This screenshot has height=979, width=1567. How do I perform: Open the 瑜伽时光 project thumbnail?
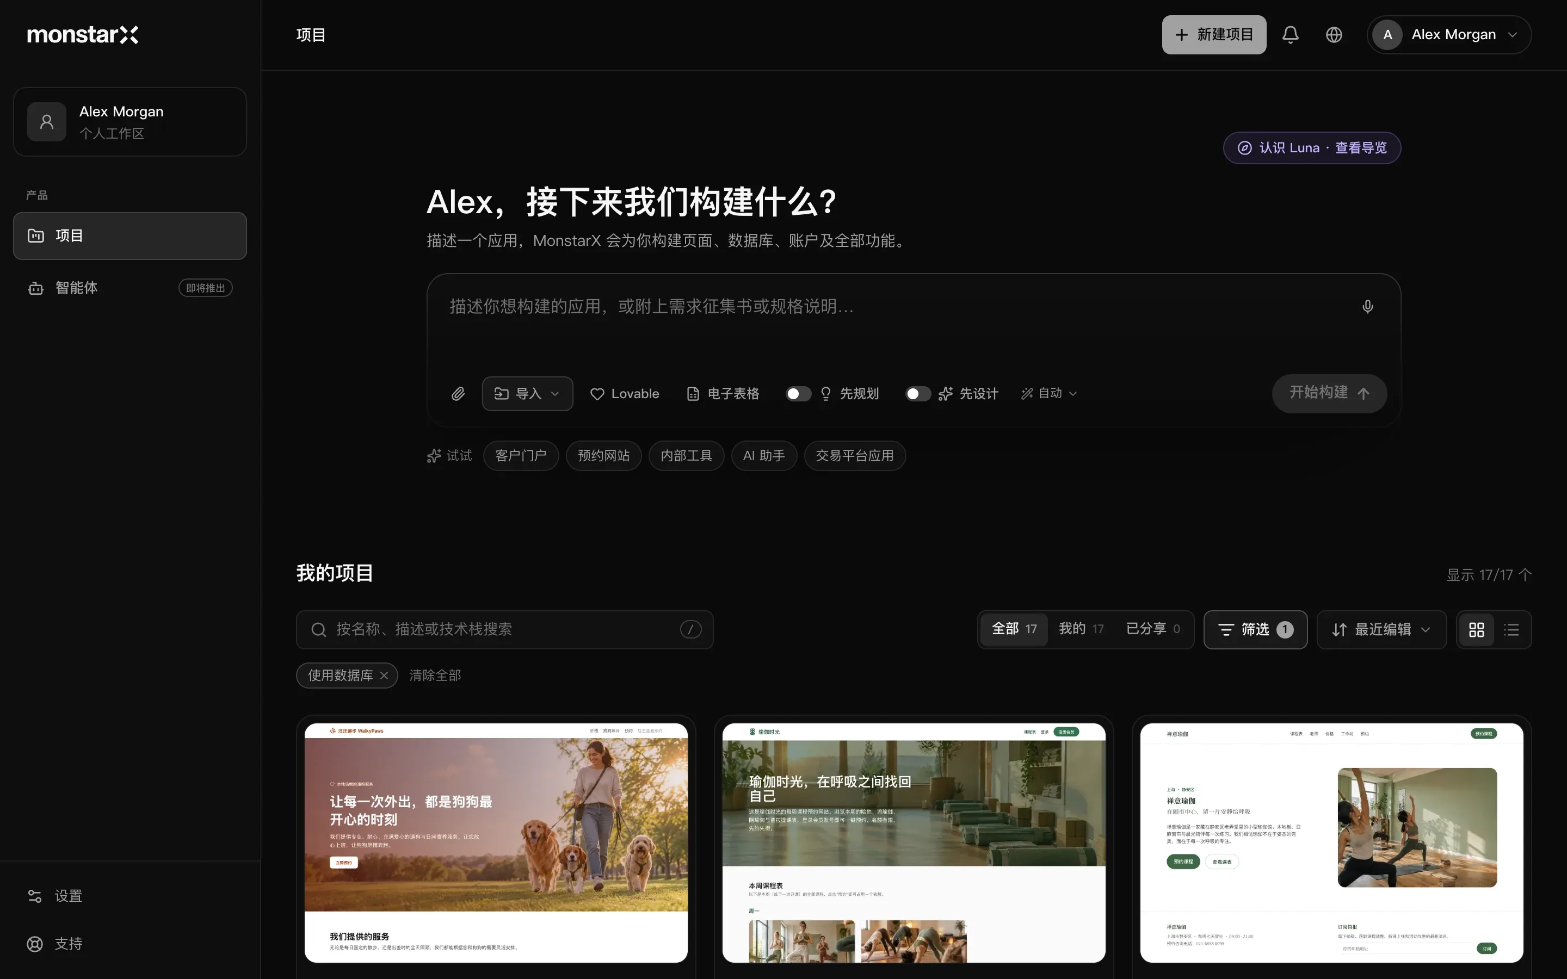(x=914, y=842)
